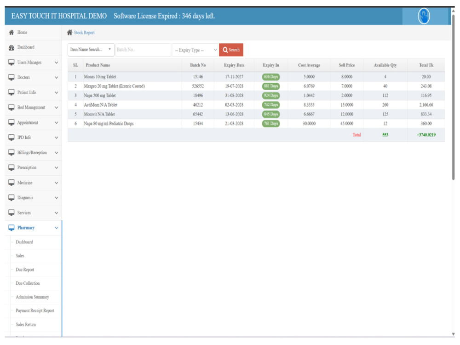The width and height of the screenshot is (460, 345).
Task: Click the Prescription monitor icon
Action: tap(11, 167)
